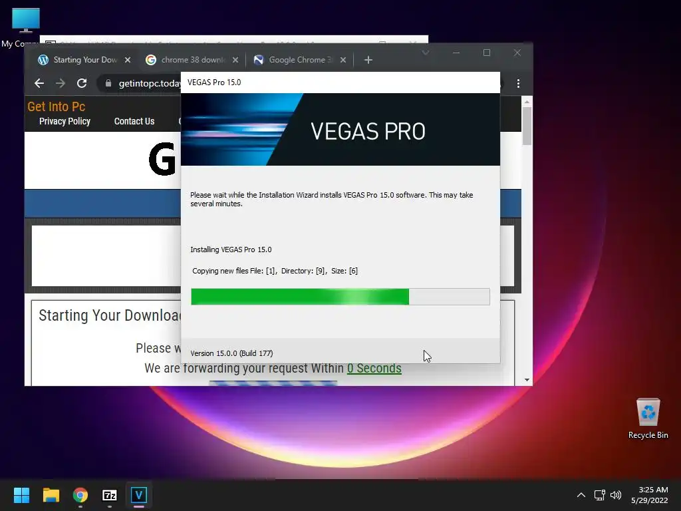The height and width of the screenshot is (511, 681).
Task: Open Chrome tab search chevron
Action: point(426,53)
